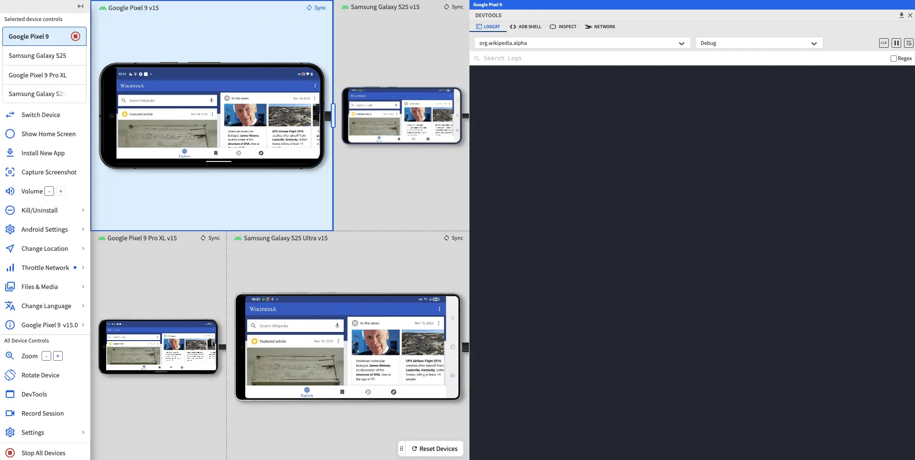Toggle Sync for Samsung Galaxy S25
Screen dimensions: 915x460
click(x=453, y=7)
